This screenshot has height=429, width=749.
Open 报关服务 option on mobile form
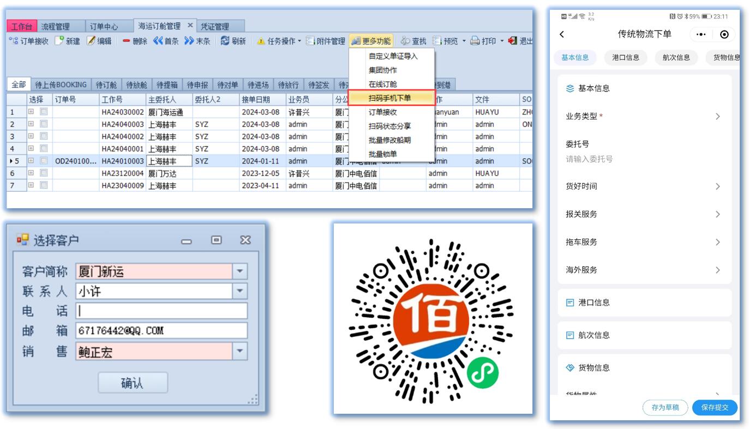click(644, 214)
